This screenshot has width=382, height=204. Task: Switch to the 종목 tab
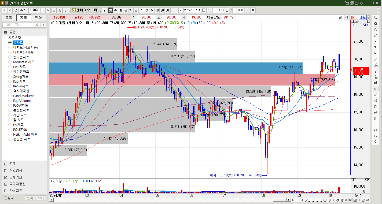pos(9,18)
